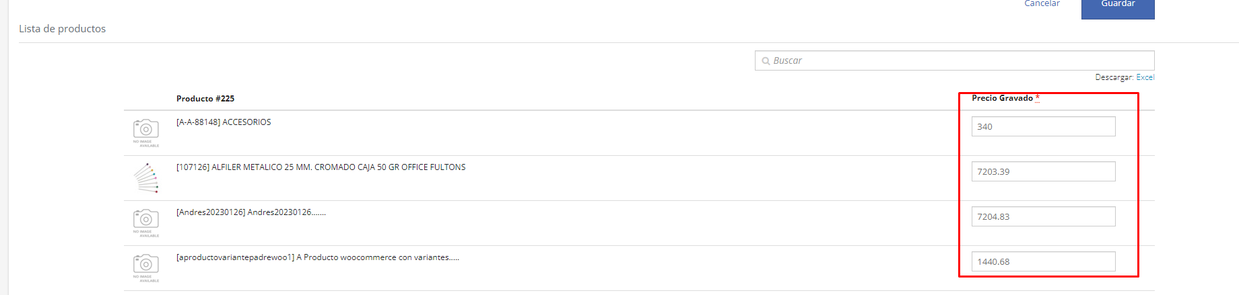Click the Lista de productos heading
This screenshot has width=1239, height=295.
(x=62, y=29)
